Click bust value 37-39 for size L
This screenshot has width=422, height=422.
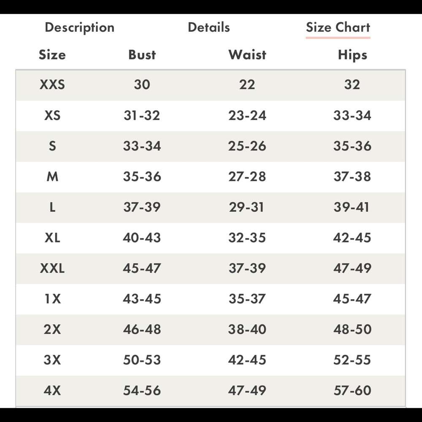[x=142, y=207]
